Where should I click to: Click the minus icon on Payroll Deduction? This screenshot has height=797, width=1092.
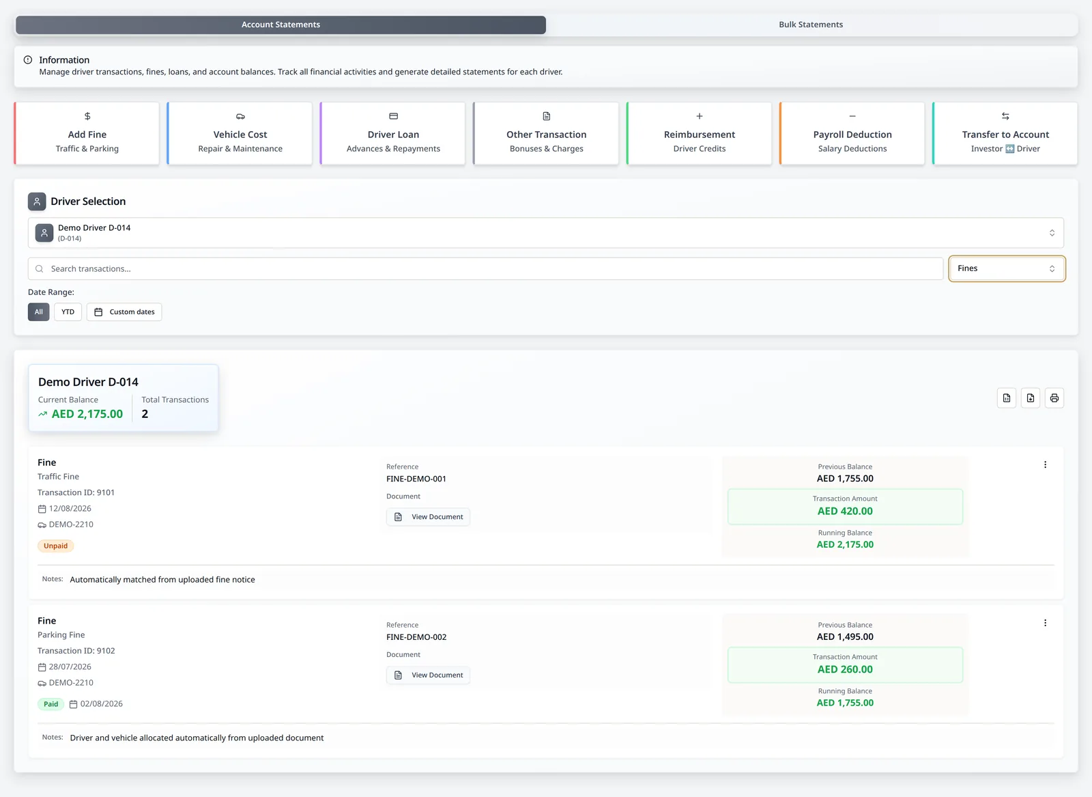pyautogui.click(x=852, y=116)
